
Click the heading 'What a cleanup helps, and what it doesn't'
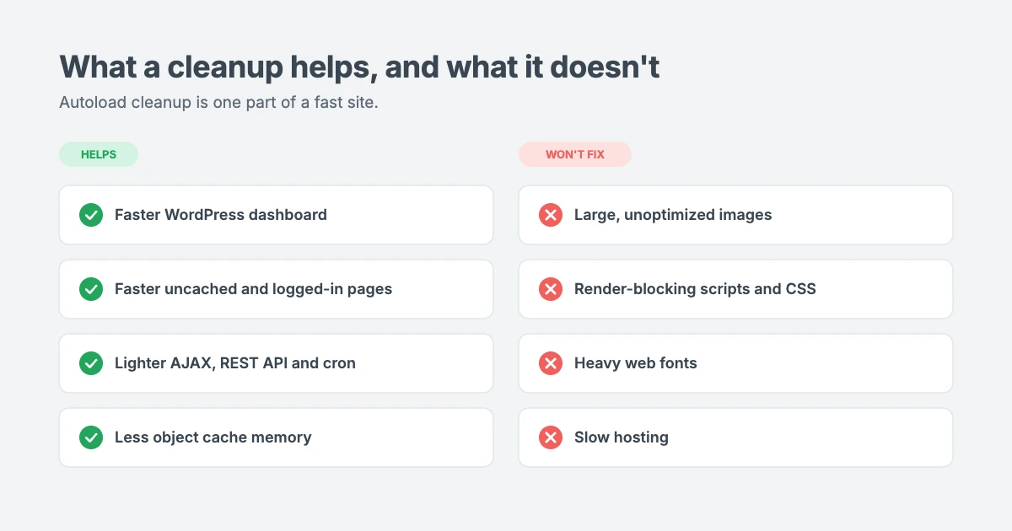click(359, 67)
